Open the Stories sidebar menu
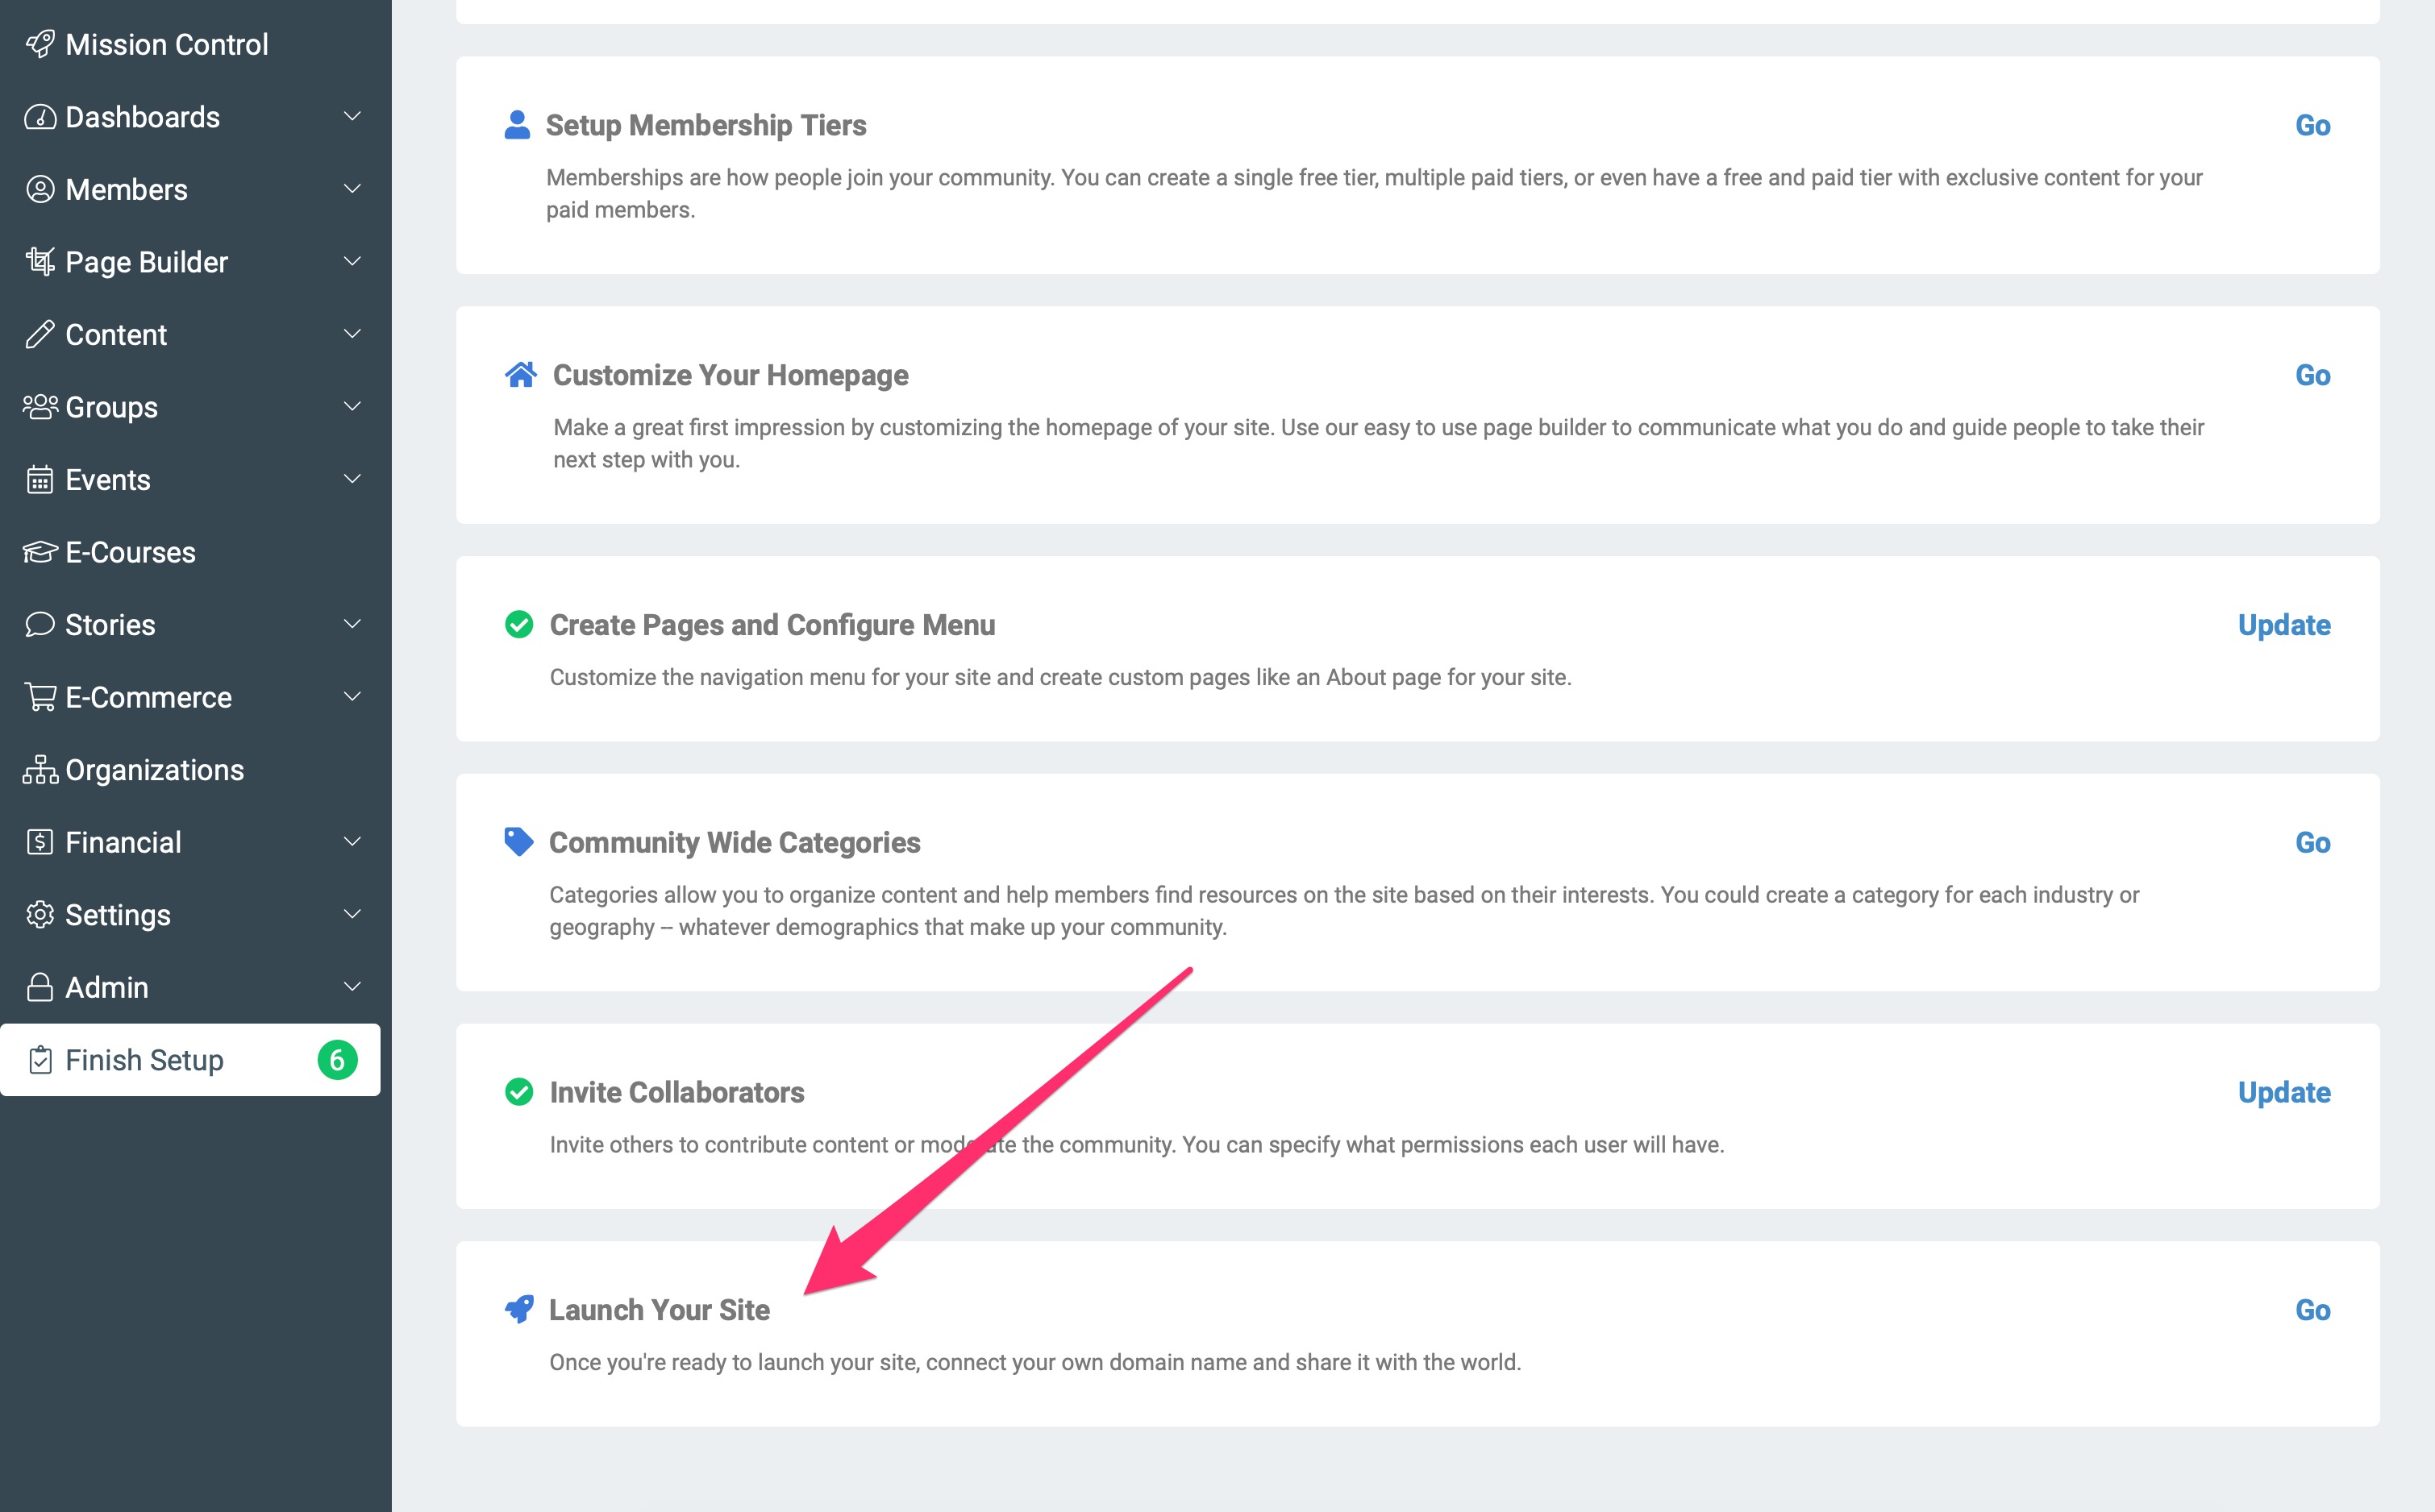The image size is (2435, 1512). pos(110,625)
